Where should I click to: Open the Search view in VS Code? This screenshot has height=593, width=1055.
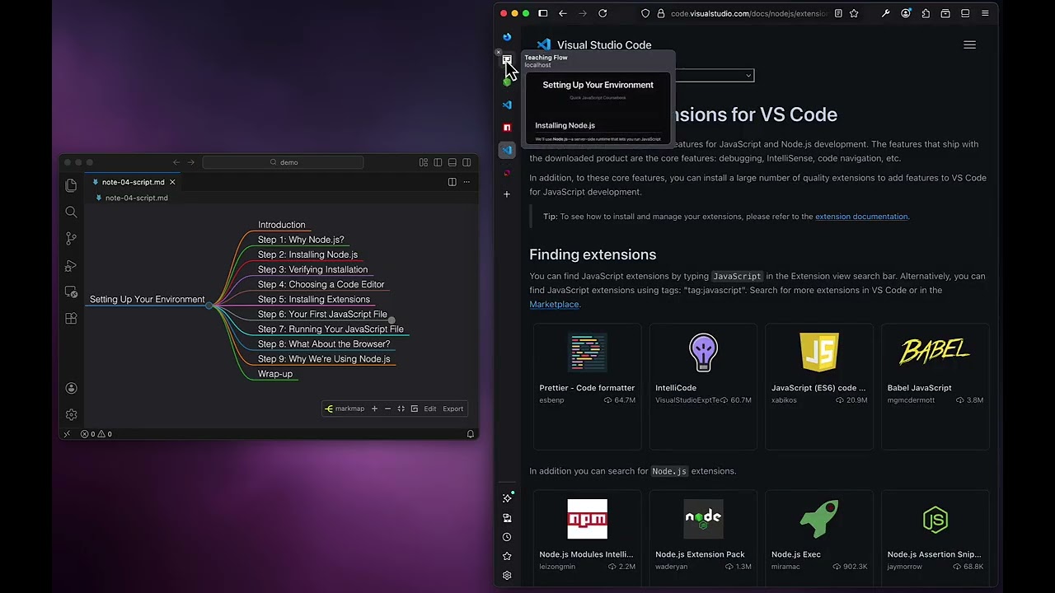pos(71,212)
